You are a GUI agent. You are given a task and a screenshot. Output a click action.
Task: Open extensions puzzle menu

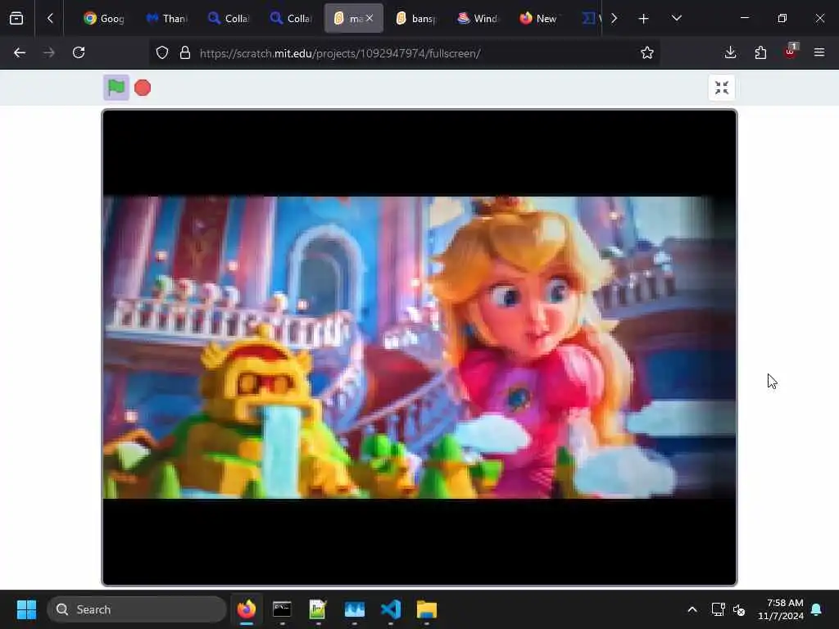[x=760, y=52]
